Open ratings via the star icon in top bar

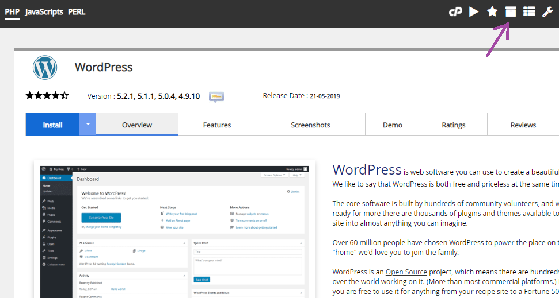point(492,11)
